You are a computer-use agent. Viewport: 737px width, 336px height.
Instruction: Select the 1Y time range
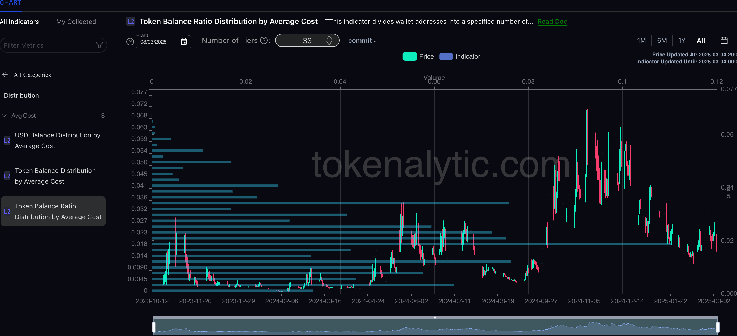pos(682,41)
